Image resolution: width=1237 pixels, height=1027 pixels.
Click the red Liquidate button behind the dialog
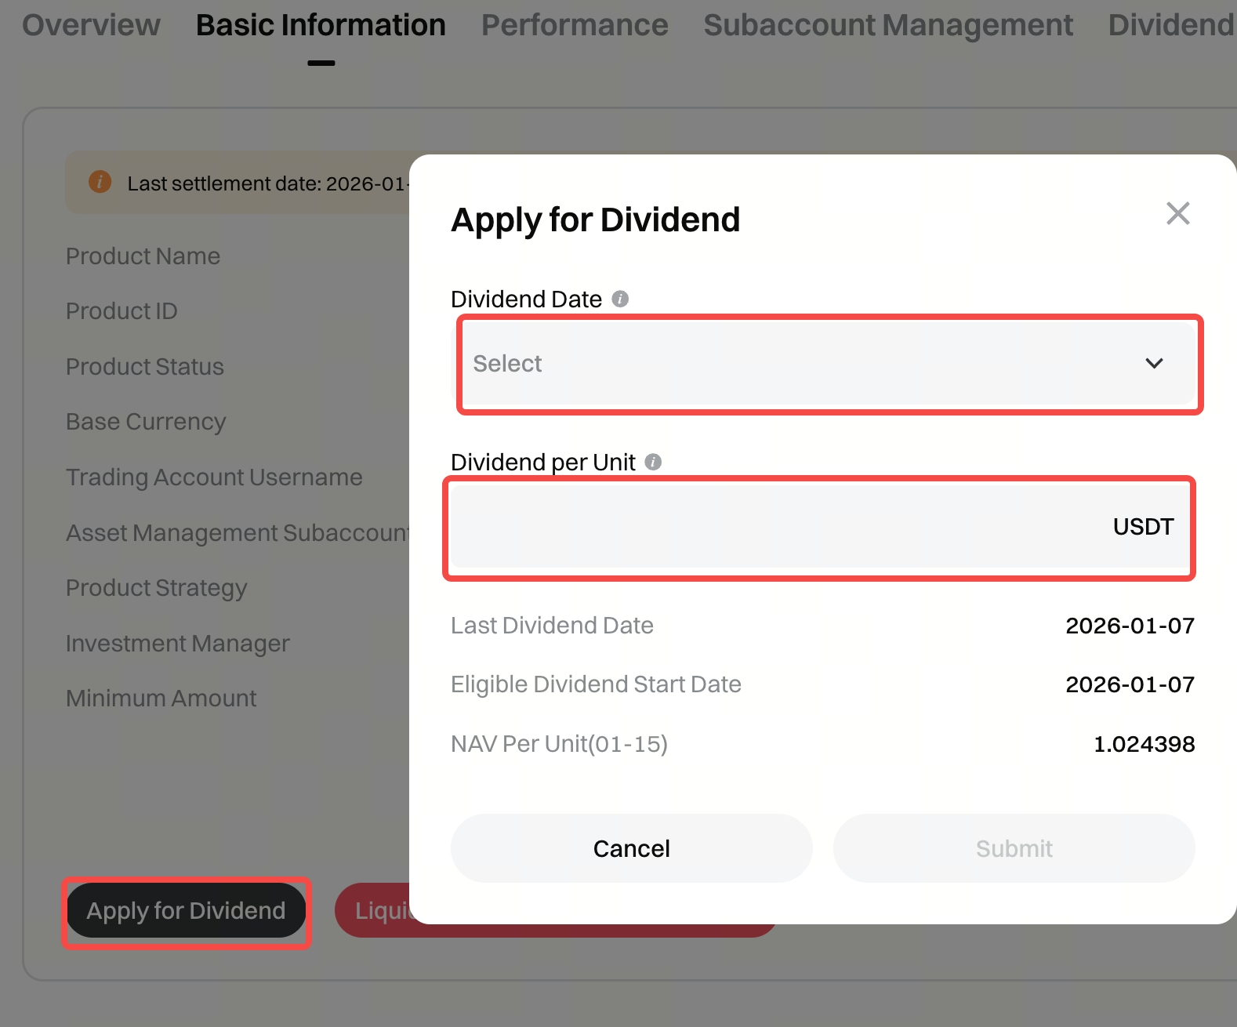point(375,911)
